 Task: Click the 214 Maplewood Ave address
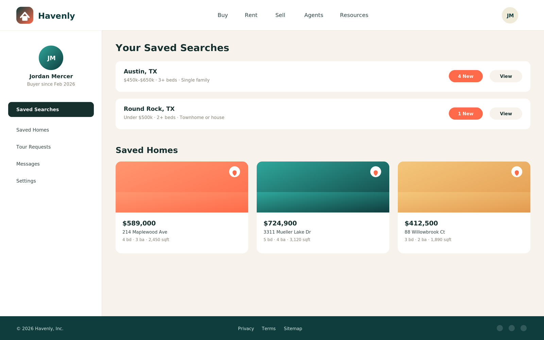coord(145,232)
